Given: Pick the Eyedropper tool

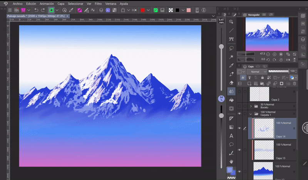Looking at the screenshot, I should tap(231, 65).
